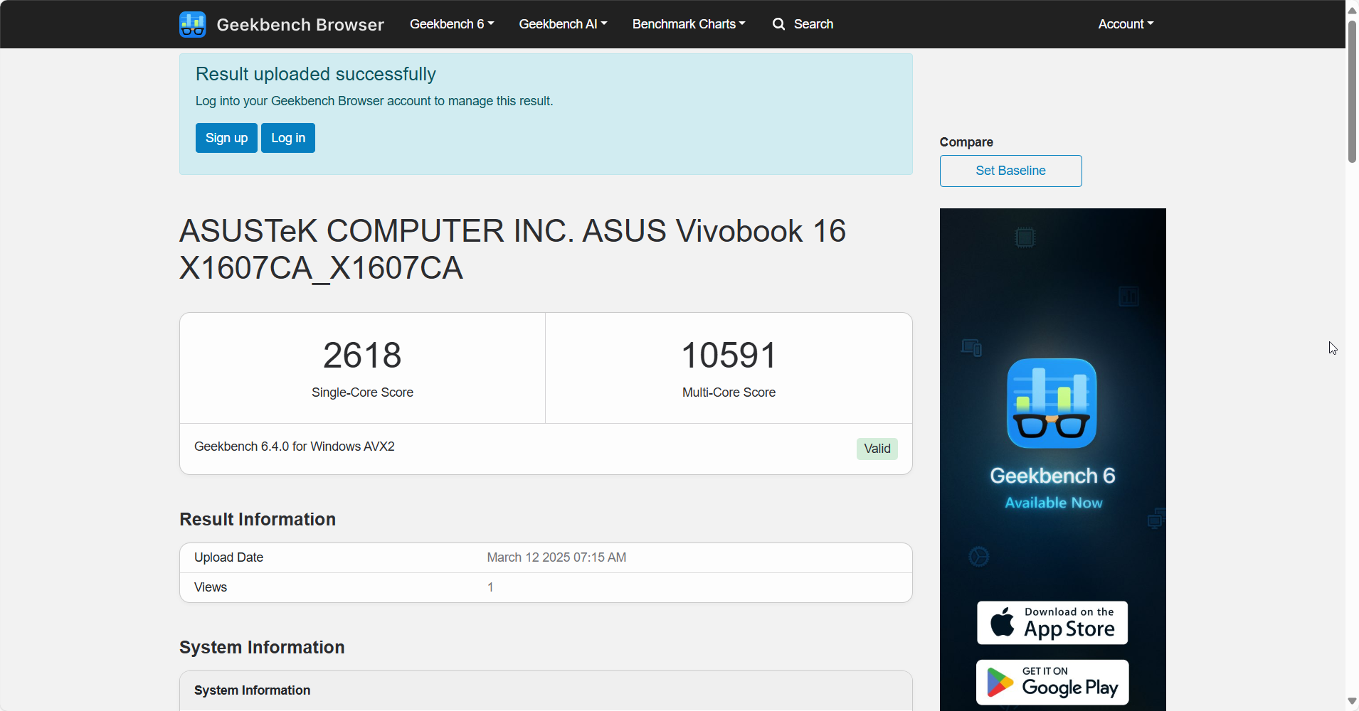This screenshot has width=1359, height=711.
Task: Click Geekbench 6.4.0 for Windows AVX2 text
Action: (295, 447)
